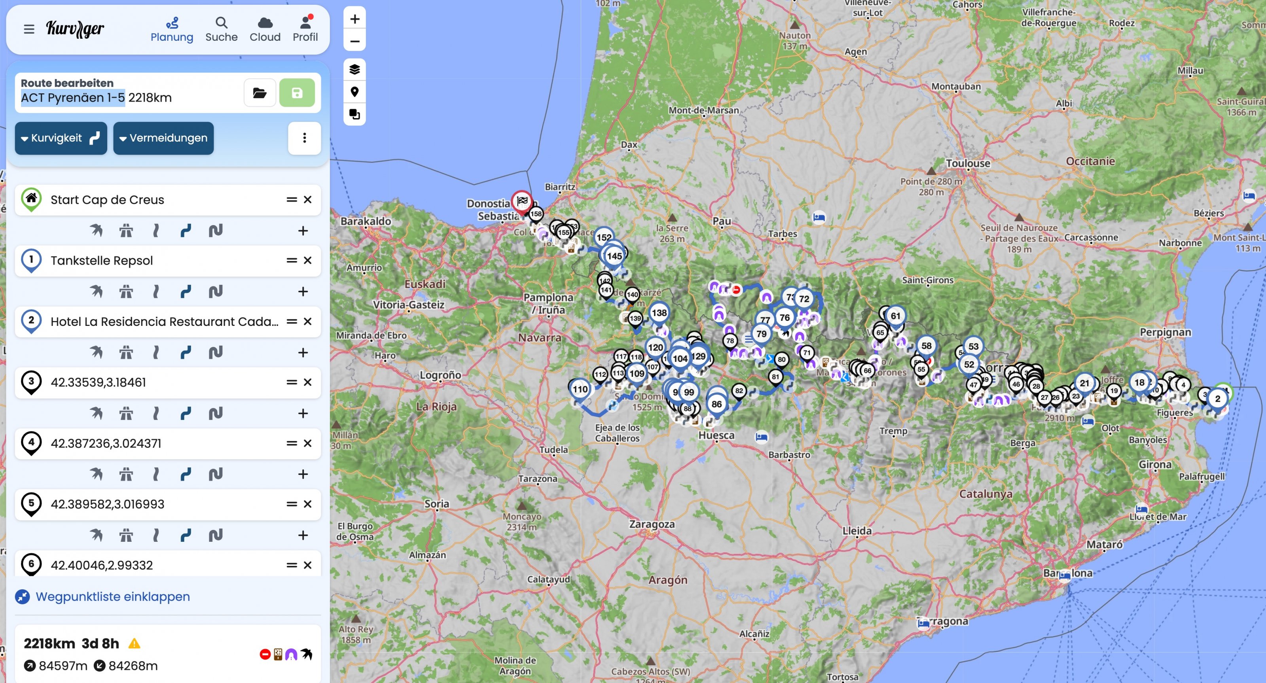
Task: Select extra curvy routing after Tankstelle Repsol
Action: (215, 291)
